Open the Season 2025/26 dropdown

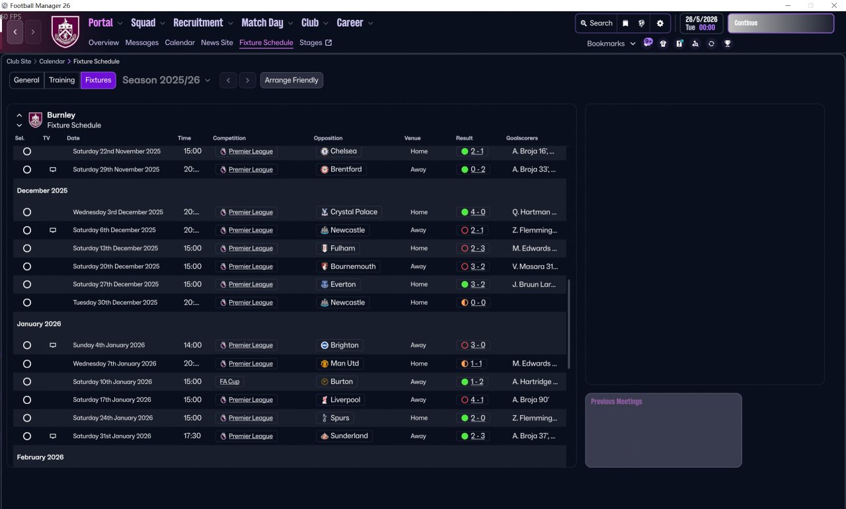166,80
